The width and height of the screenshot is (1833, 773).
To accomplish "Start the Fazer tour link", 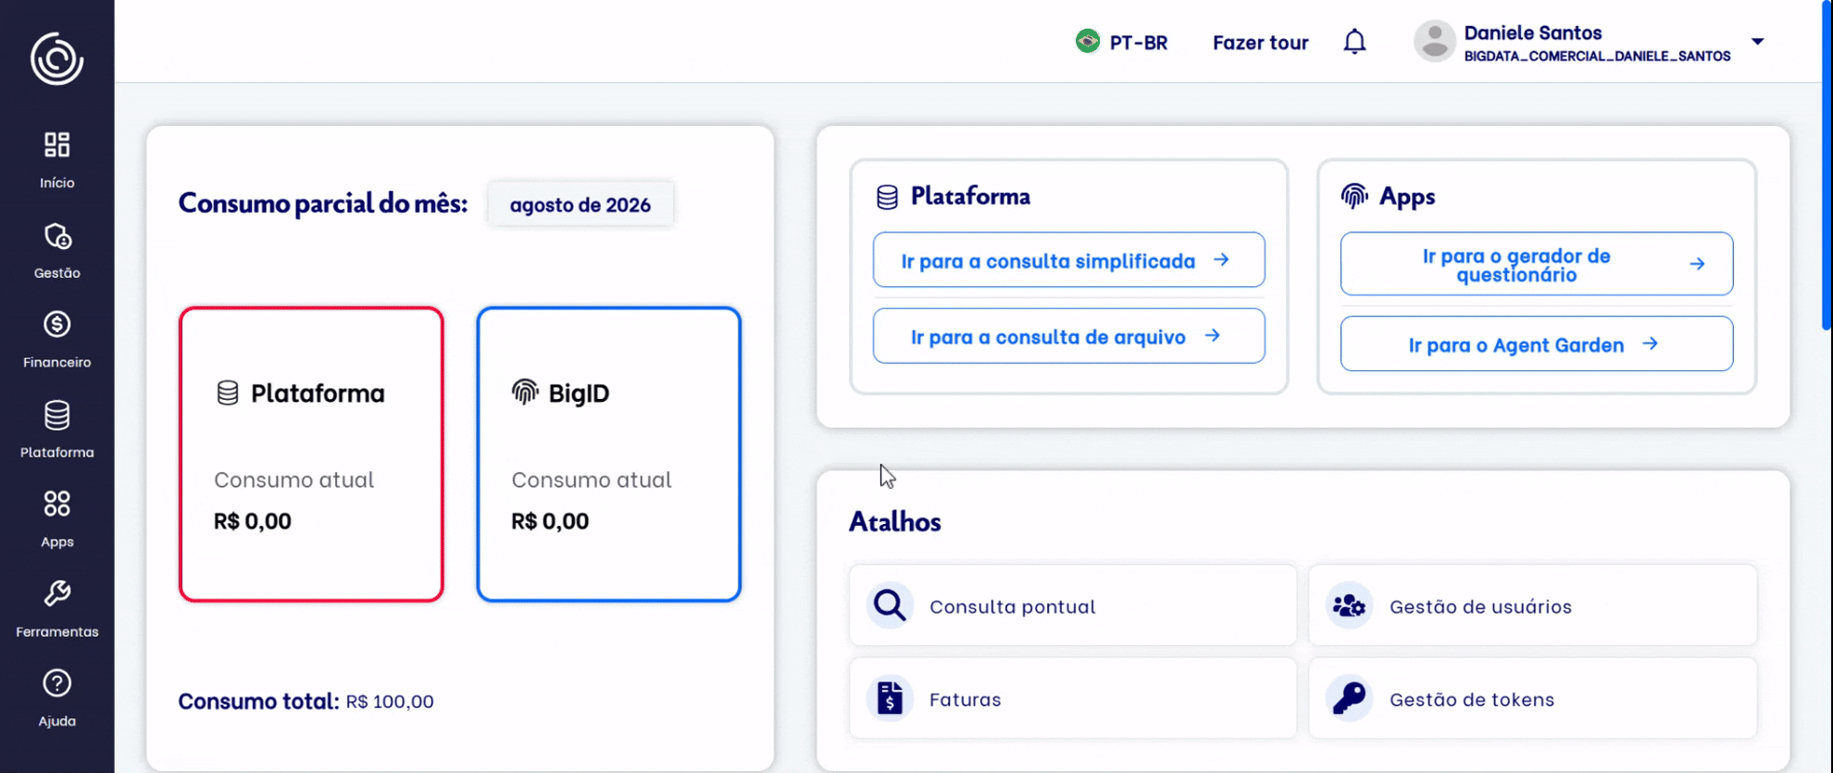I will tap(1260, 43).
